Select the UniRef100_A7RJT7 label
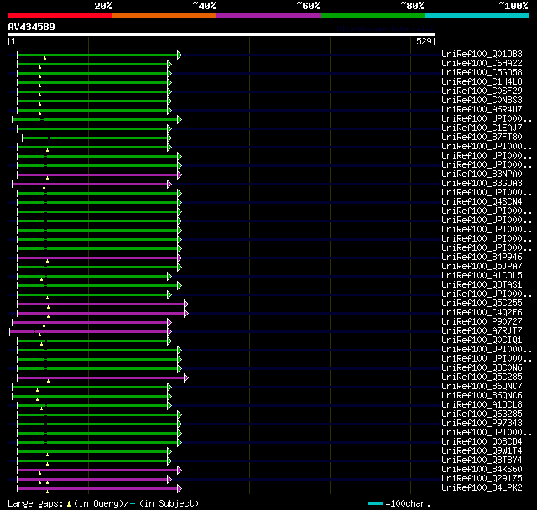 coord(482,331)
